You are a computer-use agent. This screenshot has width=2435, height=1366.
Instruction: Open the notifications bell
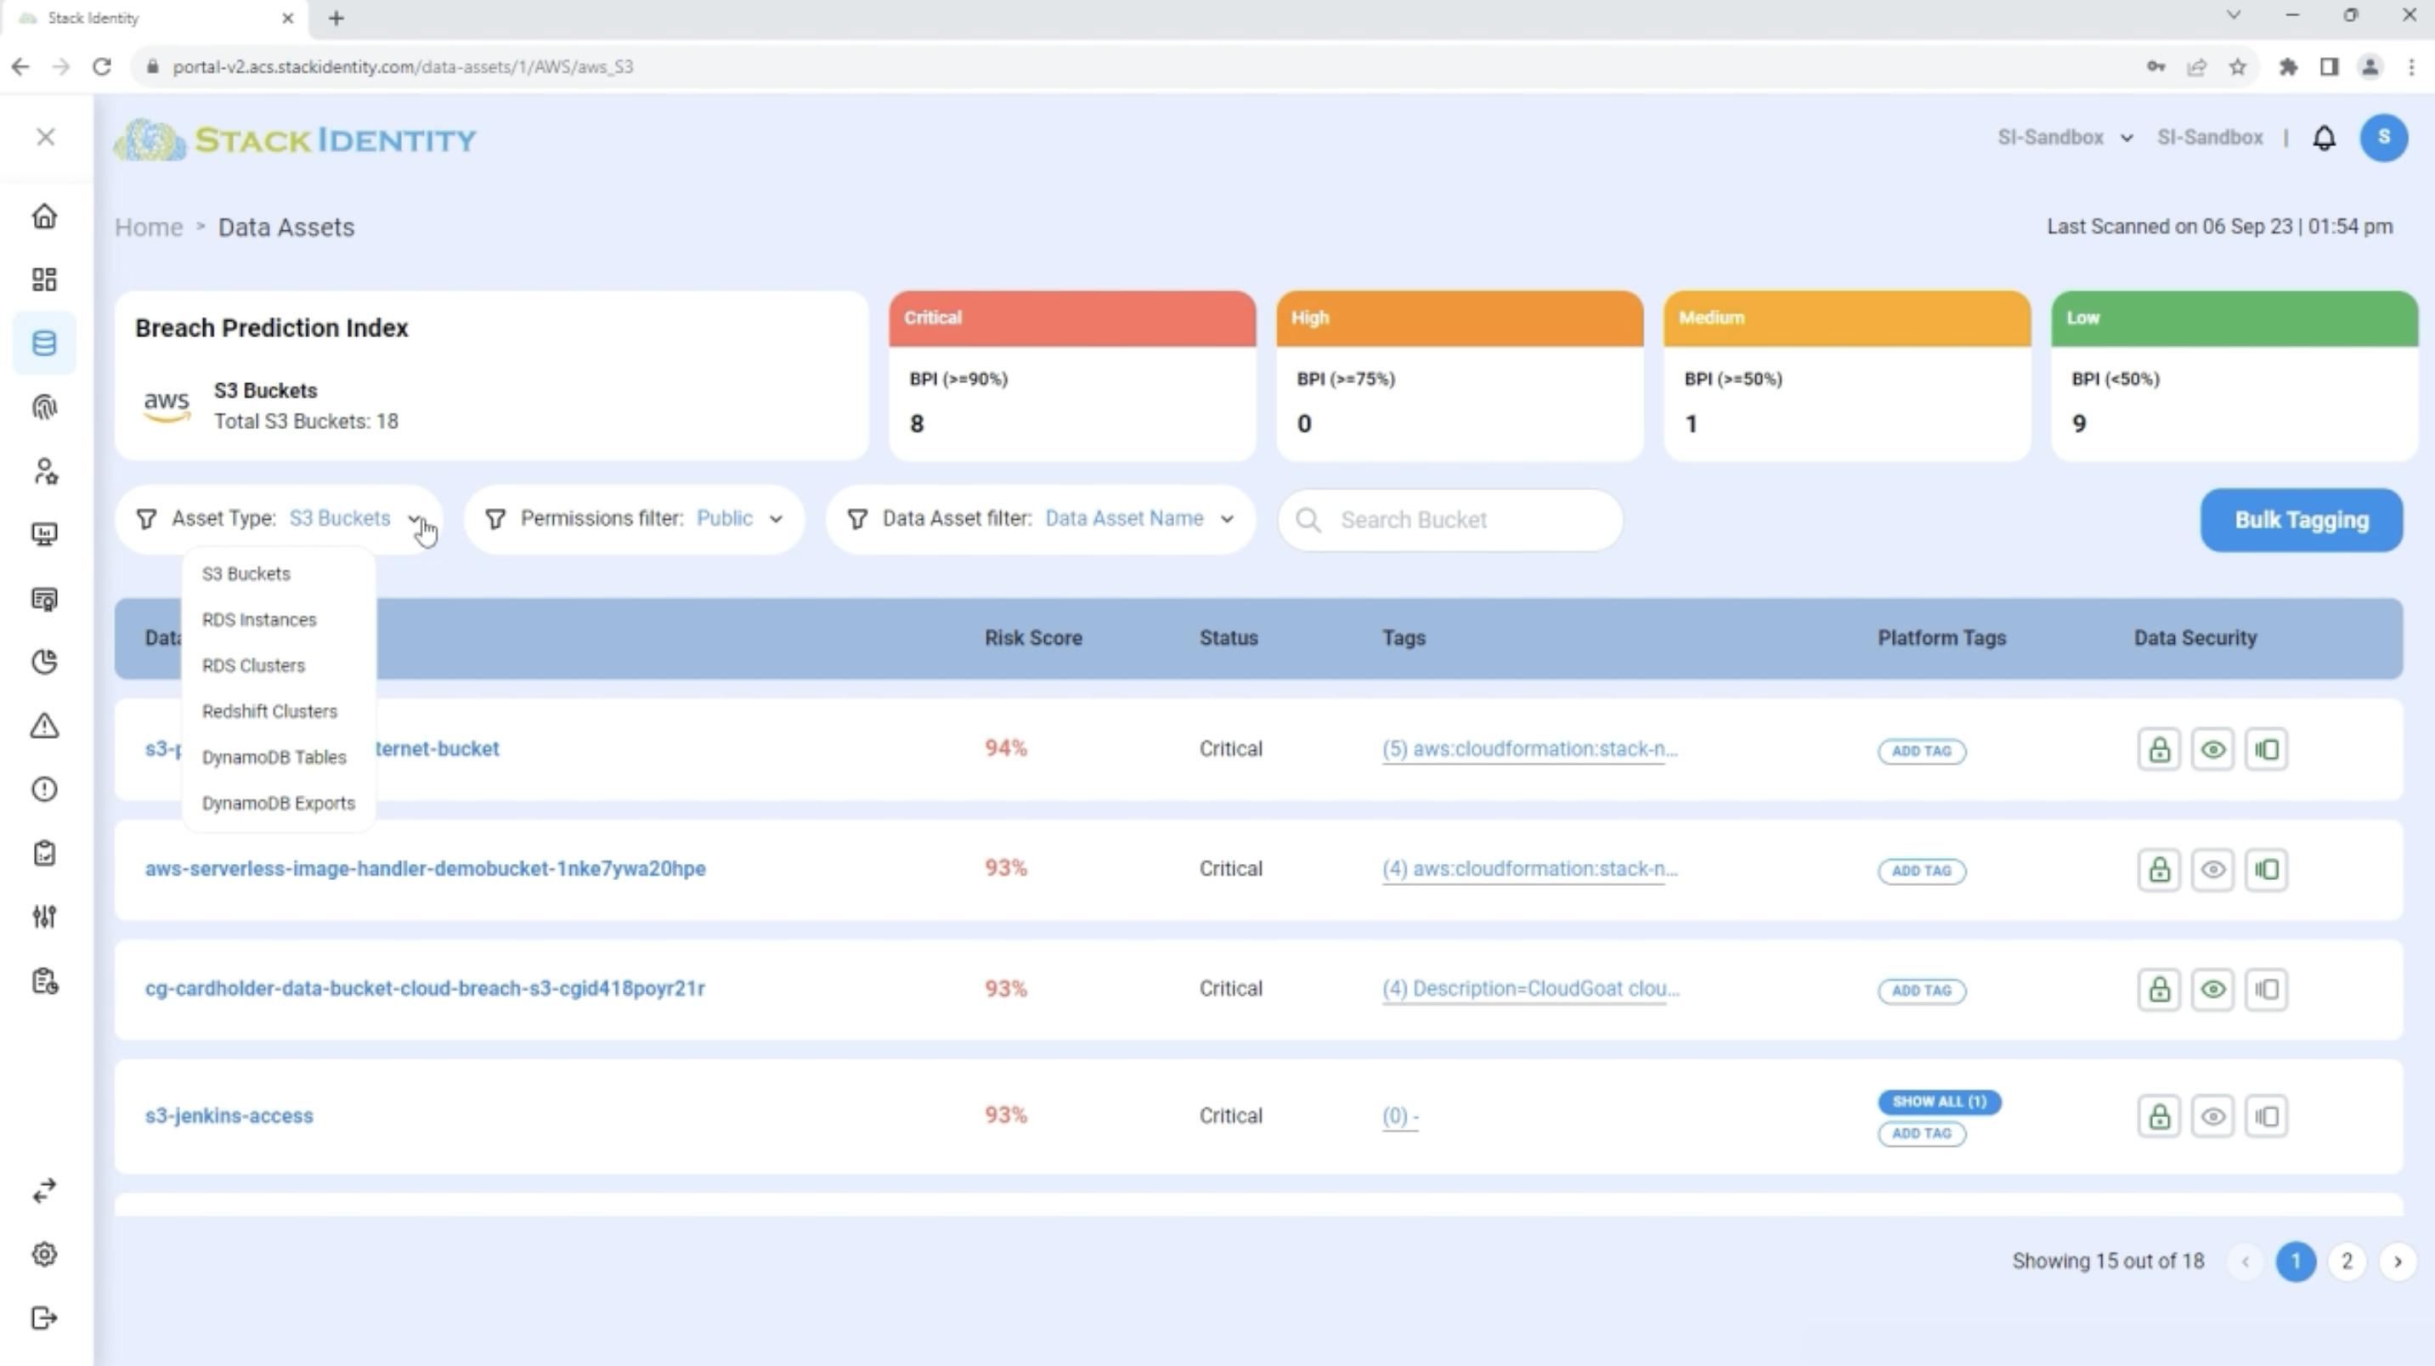pos(2325,138)
